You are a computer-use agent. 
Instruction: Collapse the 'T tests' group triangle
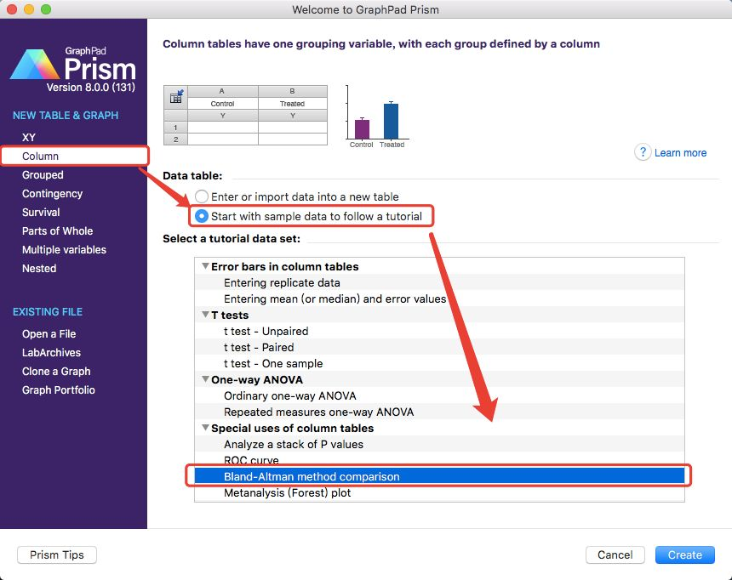tap(205, 315)
